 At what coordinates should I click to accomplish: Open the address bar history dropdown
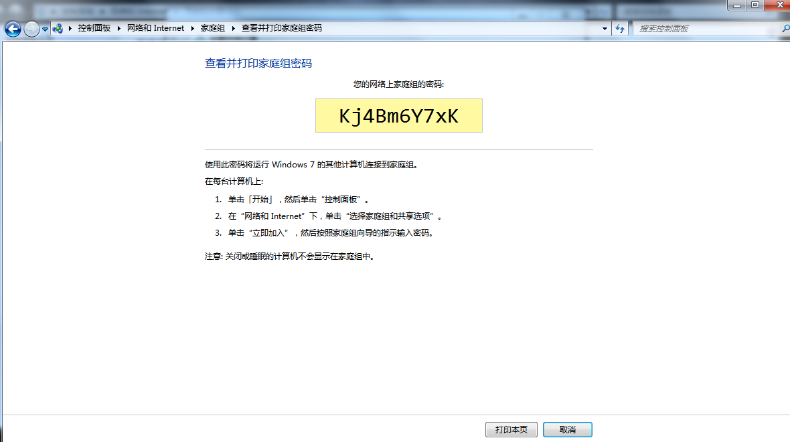[x=604, y=29]
